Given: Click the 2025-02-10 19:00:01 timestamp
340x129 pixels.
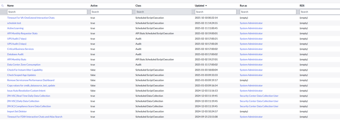Looking at the screenshot, I should tap(206, 34).
